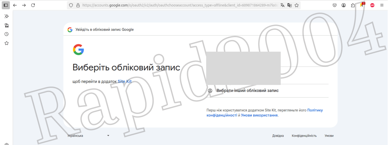Image resolution: width=389 pixels, height=145 pixels.
Task: Open Bookmarks star in the sidebar
Action: tap(6, 43)
